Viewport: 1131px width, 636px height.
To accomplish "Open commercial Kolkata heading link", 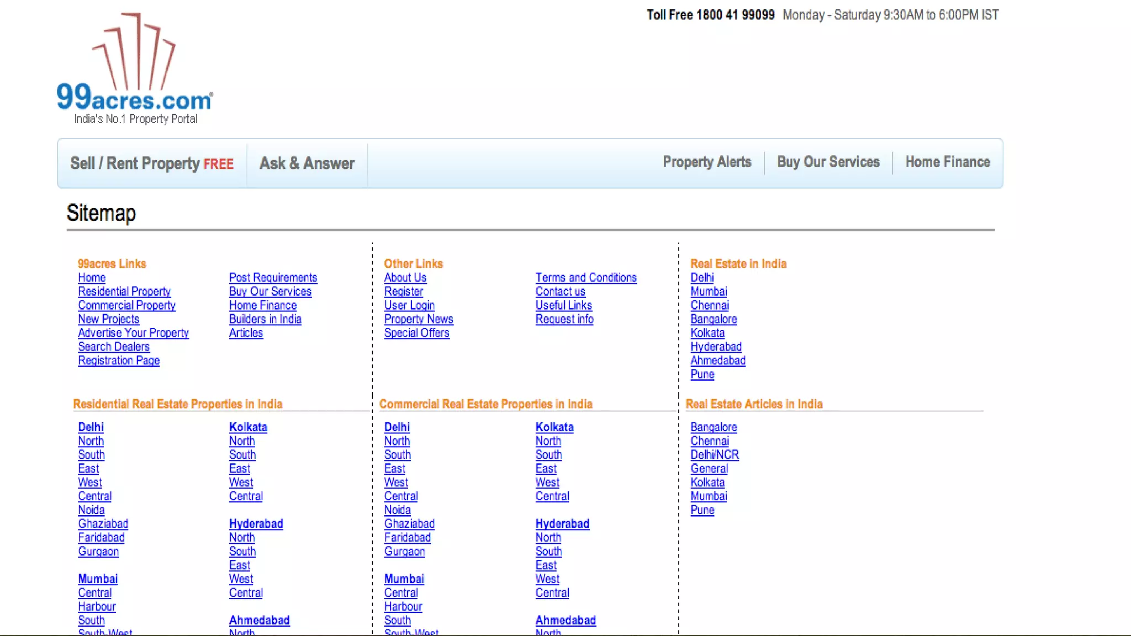I will 554,427.
